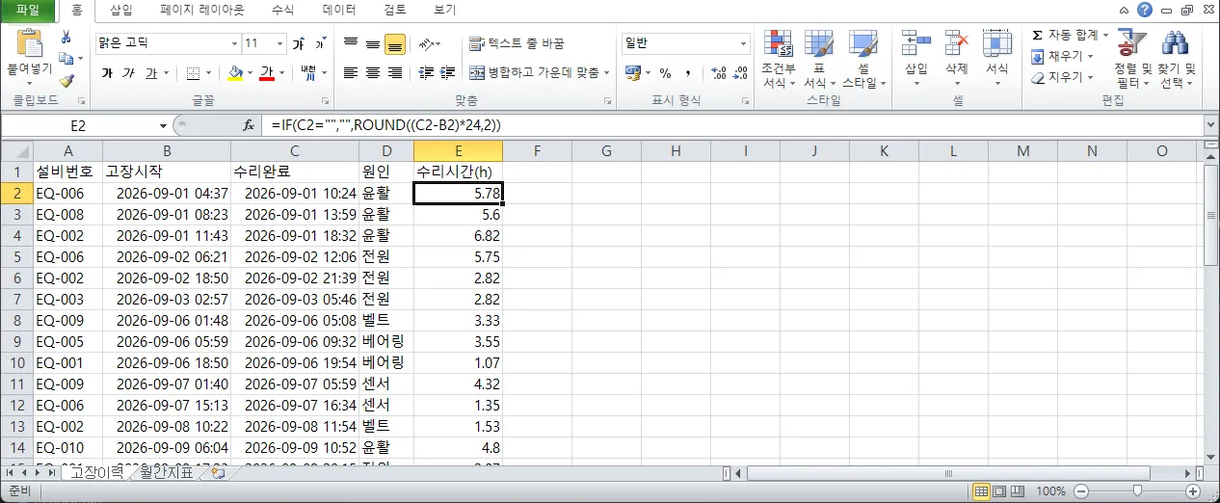Switch to 페이지 레이아웃 tab

[202, 11]
